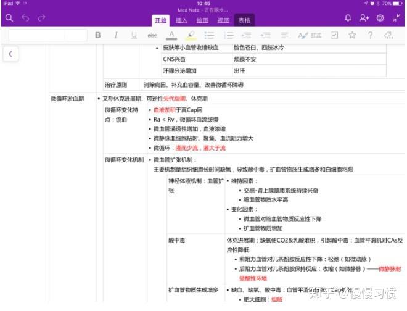This screenshot has height=311, width=407.
Task: Switch to the 视图 tab
Action: pos(223,20)
